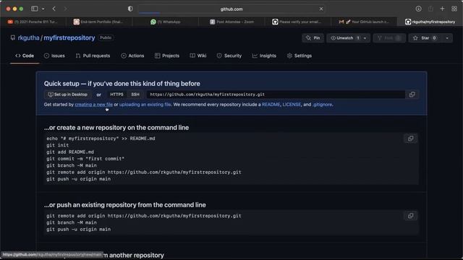Pin the repository with the Pin button
Viewport: 463px width, 260px height.
point(313,38)
